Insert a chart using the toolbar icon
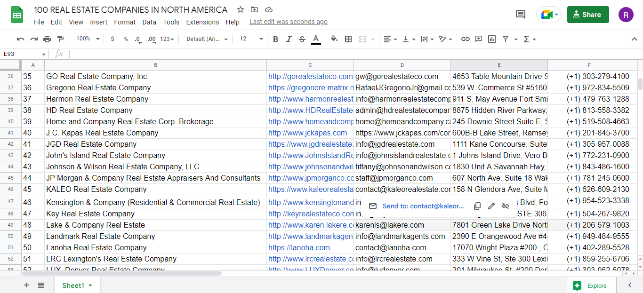 coord(492,39)
